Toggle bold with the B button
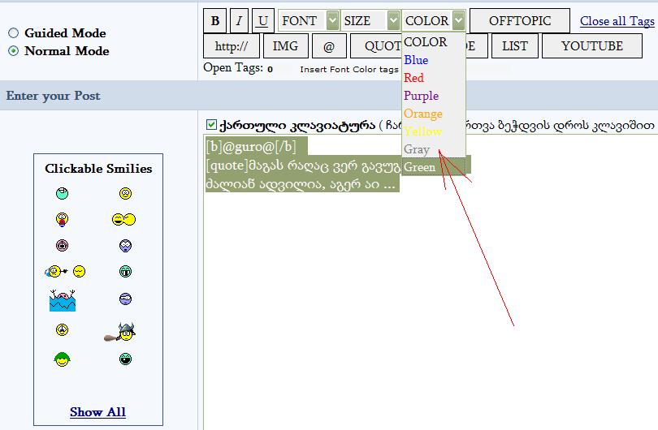Screen dimensions: 658x430 click(x=214, y=21)
